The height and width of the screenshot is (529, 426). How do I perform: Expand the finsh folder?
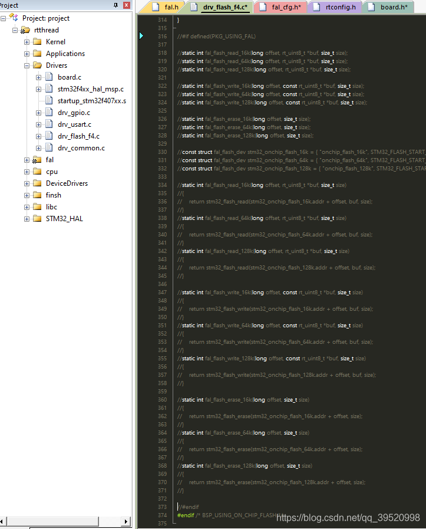27,196
